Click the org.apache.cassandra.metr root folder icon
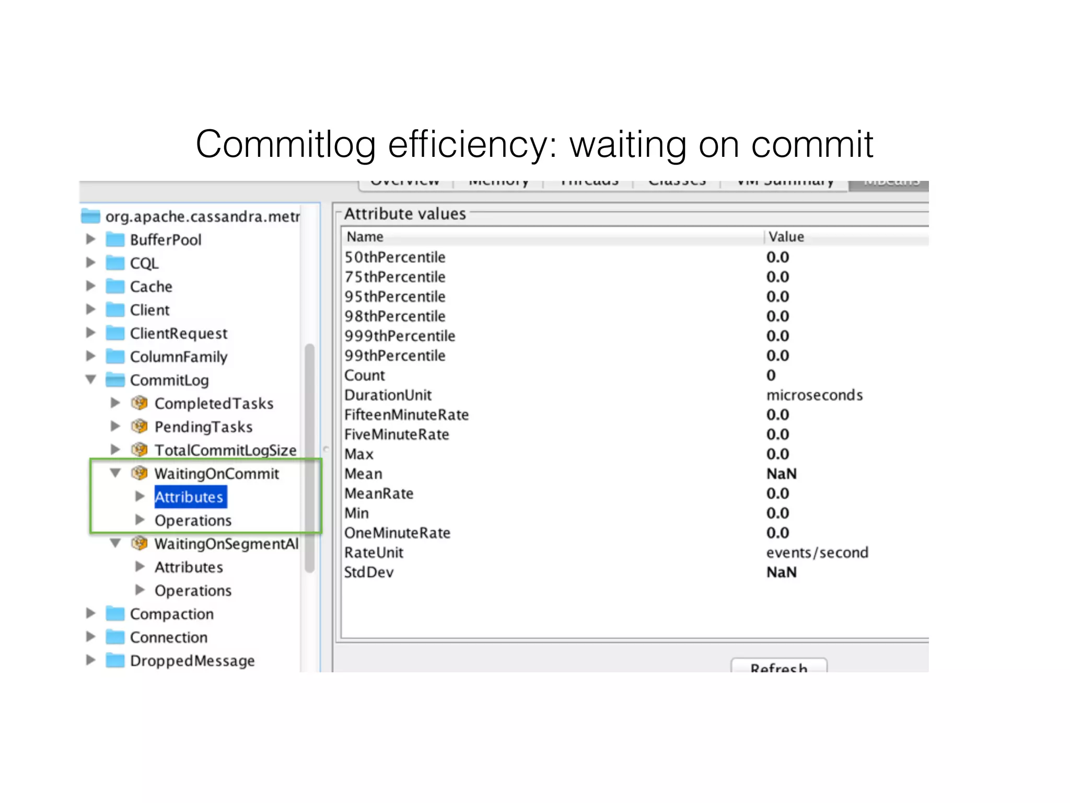This screenshot has width=1070, height=803. click(x=90, y=216)
